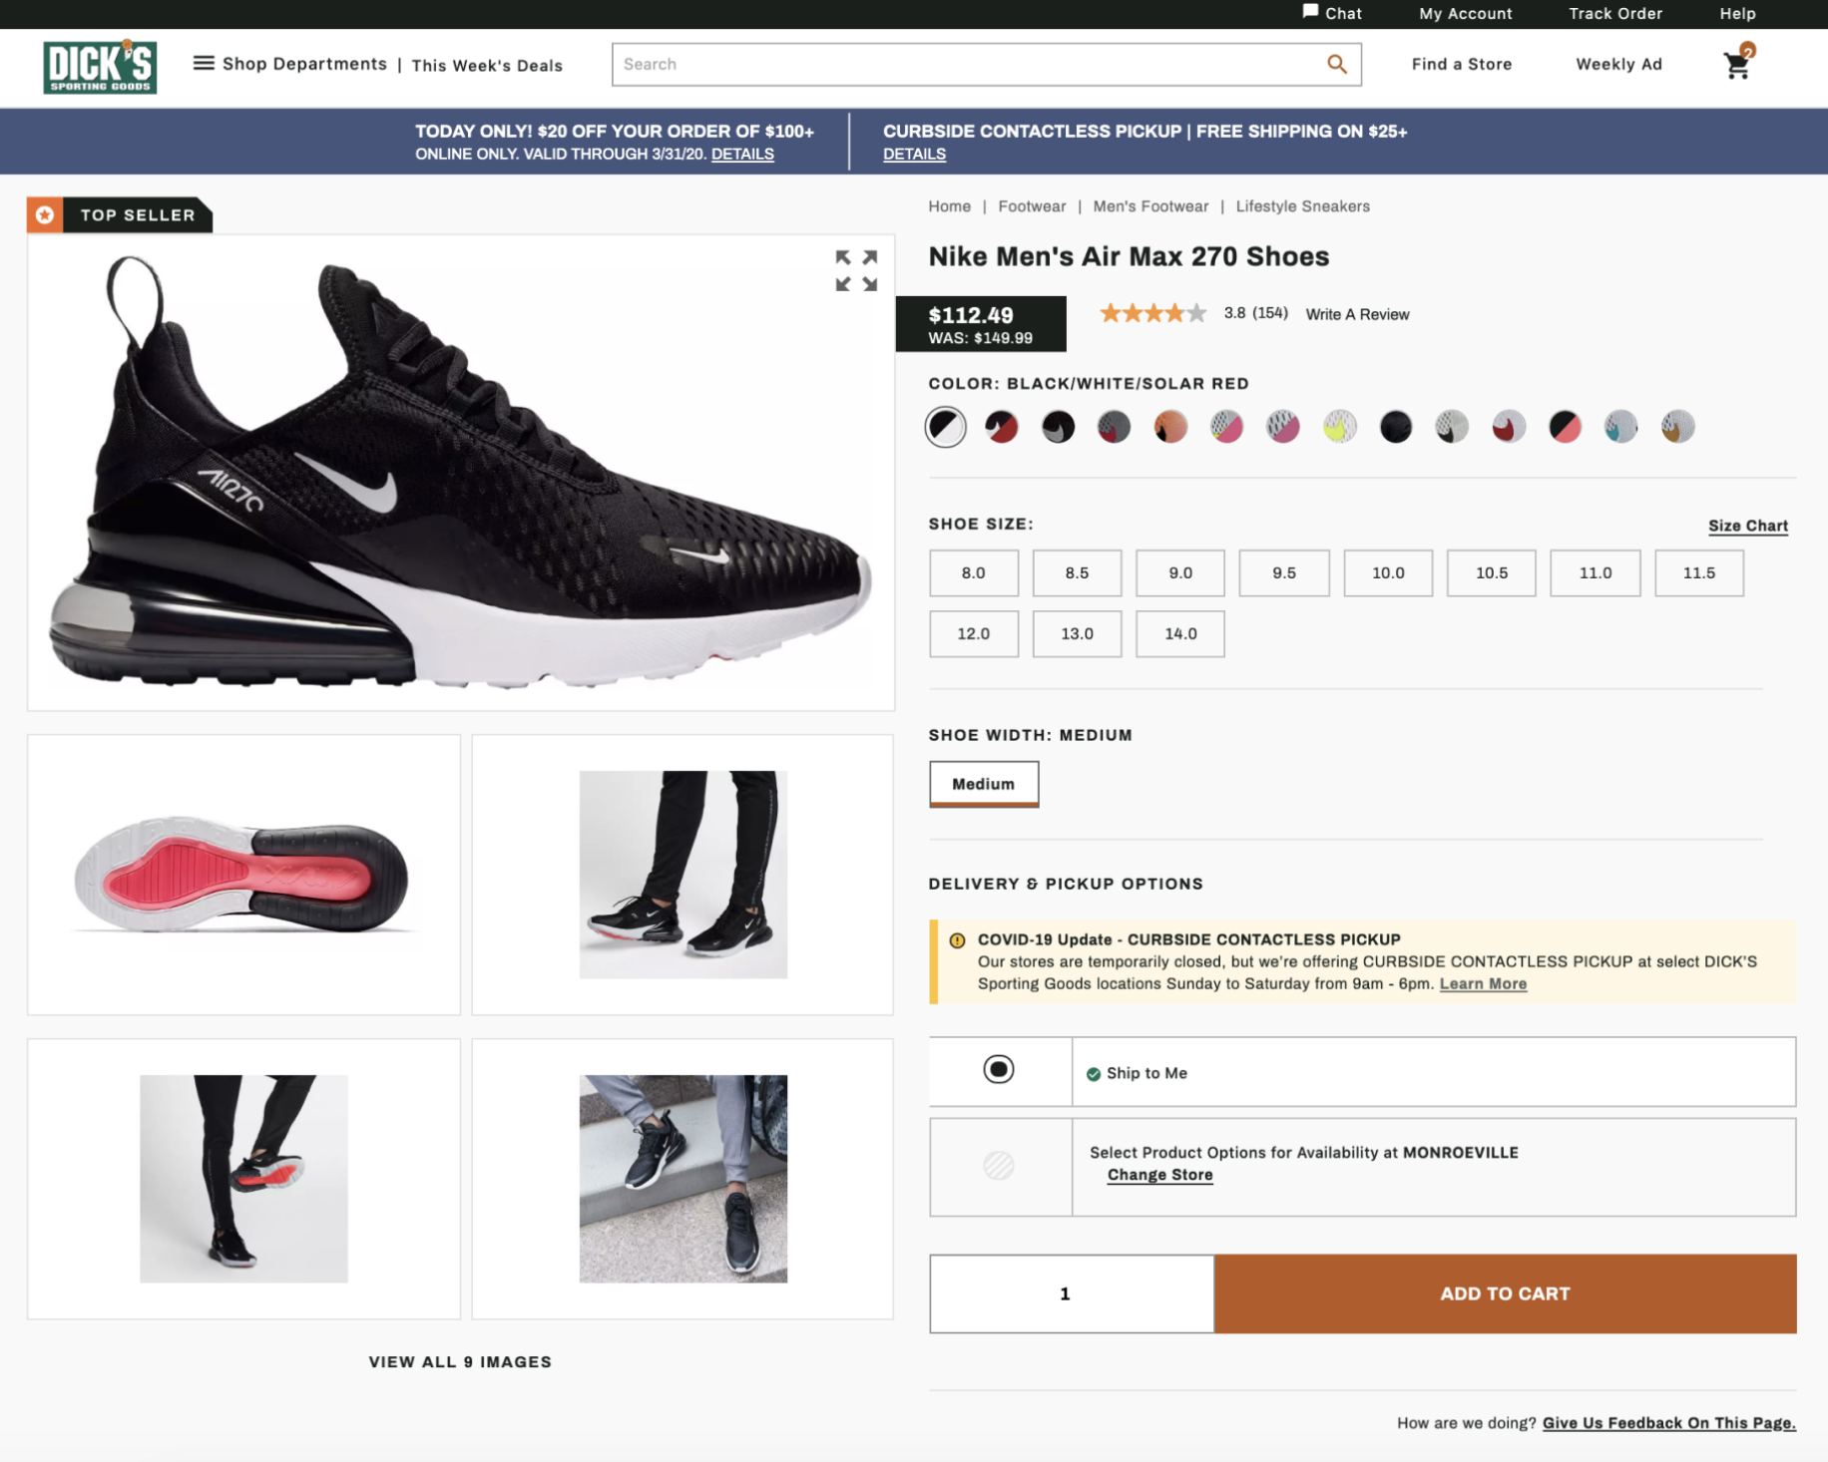Click the quantity field showing 1
This screenshot has height=1462, width=1828.
[1071, 1293]
